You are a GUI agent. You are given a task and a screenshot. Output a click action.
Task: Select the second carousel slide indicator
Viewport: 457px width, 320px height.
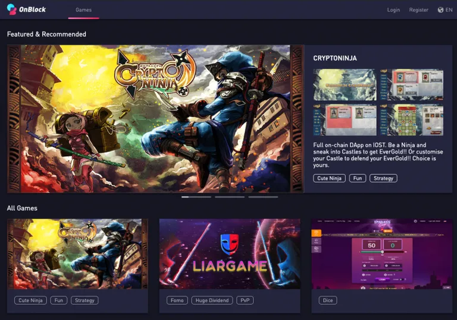click(x=230, y=197)
